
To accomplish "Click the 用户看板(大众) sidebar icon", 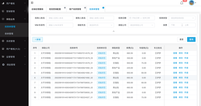I will (3, 49).
